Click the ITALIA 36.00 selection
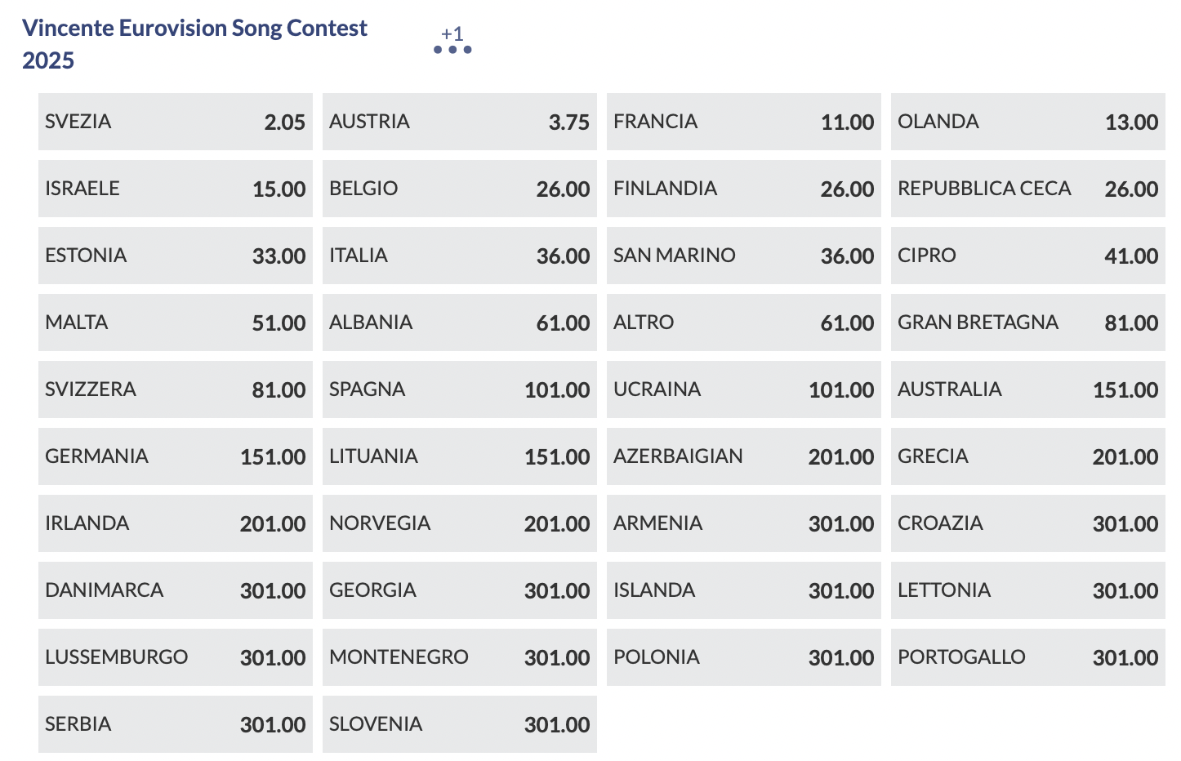 459,256
